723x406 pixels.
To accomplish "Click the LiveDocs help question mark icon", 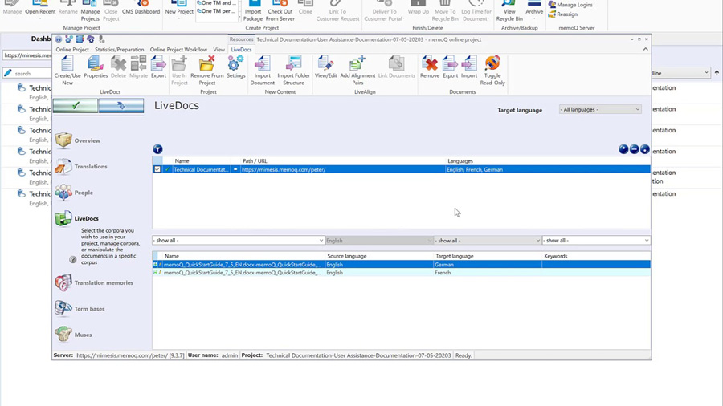I will coord(73,260).
